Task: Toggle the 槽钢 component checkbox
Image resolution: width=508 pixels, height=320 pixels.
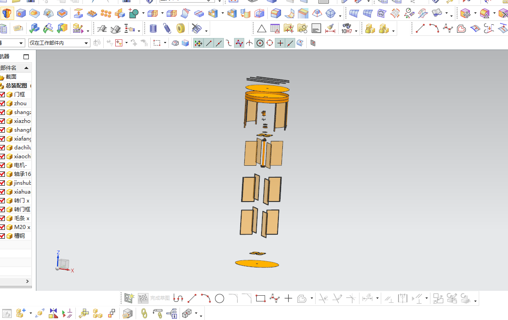Action: [x=3, y=236]
